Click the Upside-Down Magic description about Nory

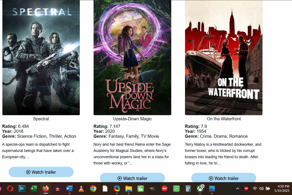coord(132,154)
